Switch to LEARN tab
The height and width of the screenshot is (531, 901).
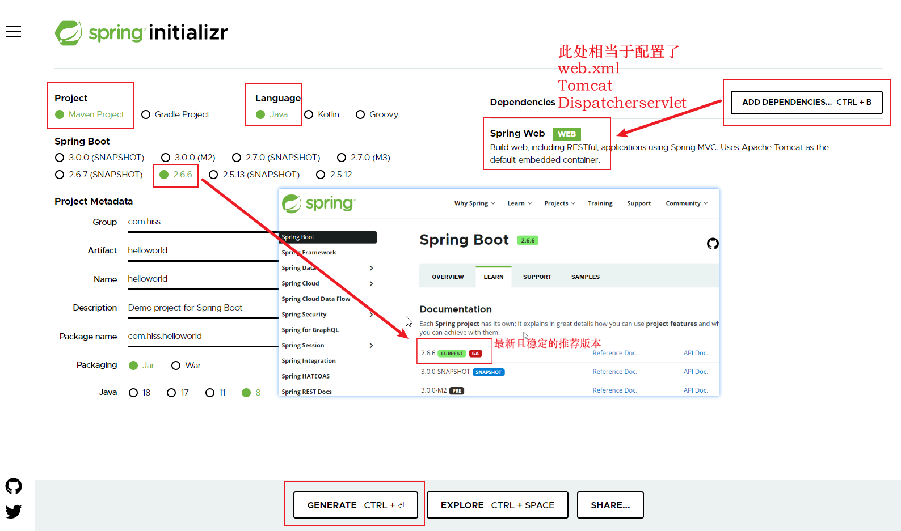click(x=494, y=277)
